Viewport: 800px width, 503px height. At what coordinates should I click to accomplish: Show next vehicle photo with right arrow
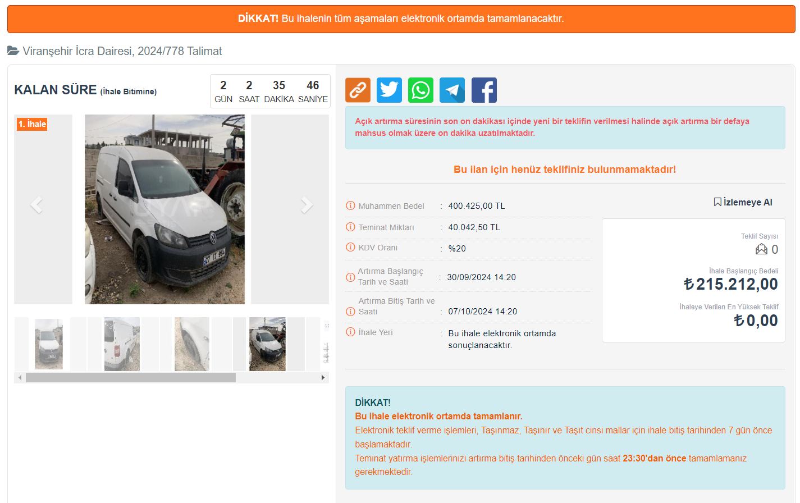pos(307,205)
